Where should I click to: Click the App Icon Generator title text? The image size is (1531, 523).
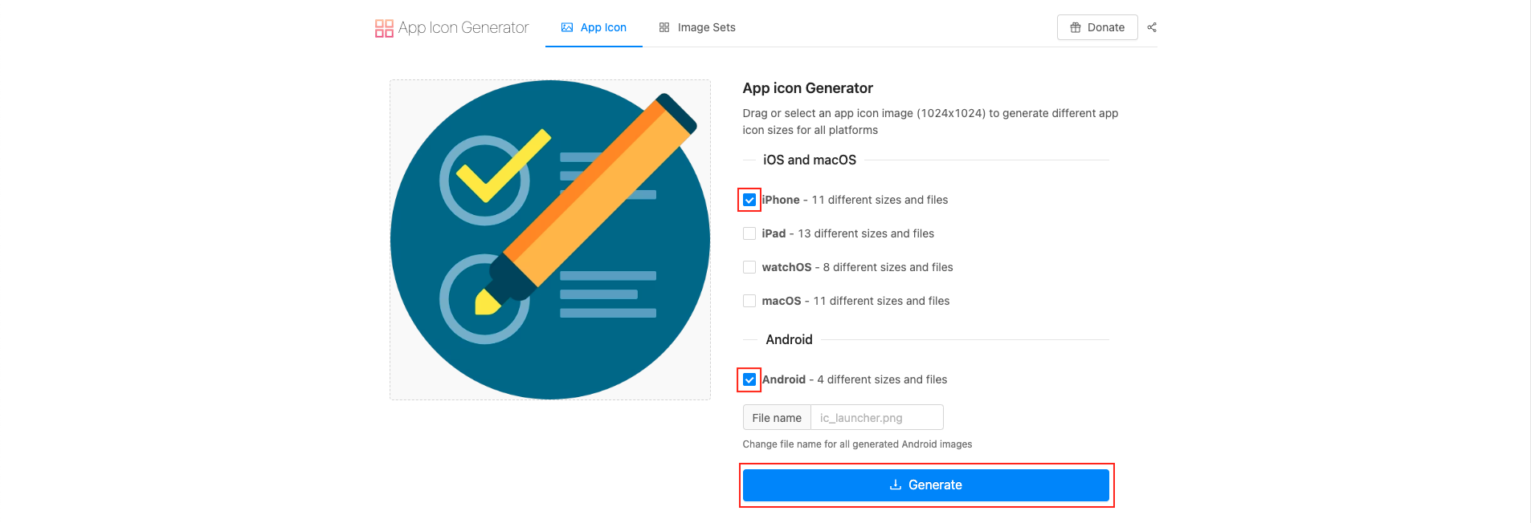463,28
